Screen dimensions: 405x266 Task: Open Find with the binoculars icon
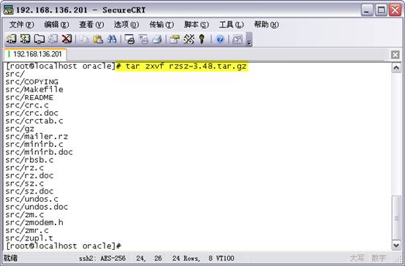click(x=112, y=39)
